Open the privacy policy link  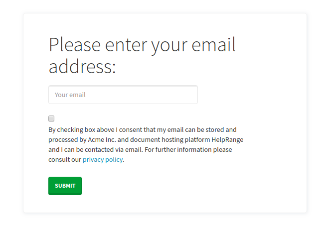tap(103, 160)
